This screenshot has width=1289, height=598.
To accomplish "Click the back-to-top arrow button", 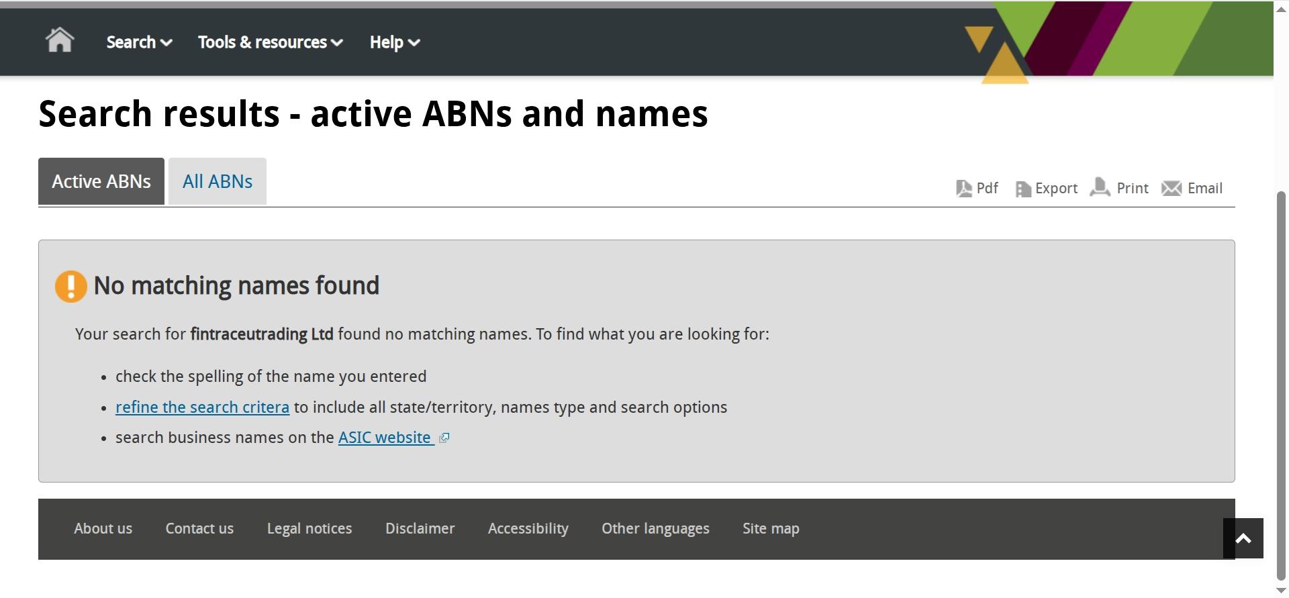I will point(1243,538).
